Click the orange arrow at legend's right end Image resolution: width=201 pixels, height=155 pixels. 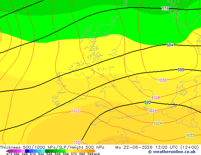pyautogui.click(x=94, y=151)
